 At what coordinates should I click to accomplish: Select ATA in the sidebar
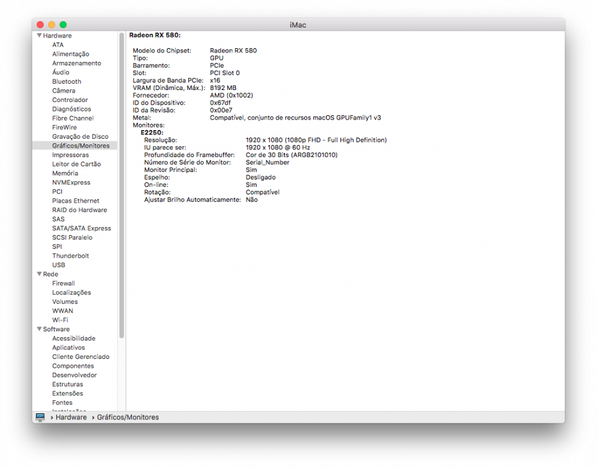tap(58, 45)
